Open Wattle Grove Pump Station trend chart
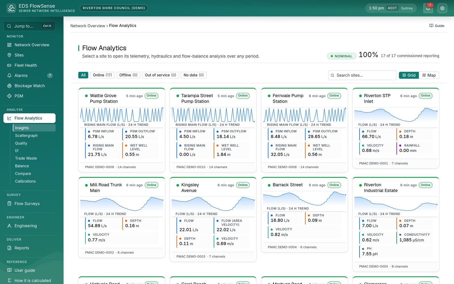 pos(122,114)
